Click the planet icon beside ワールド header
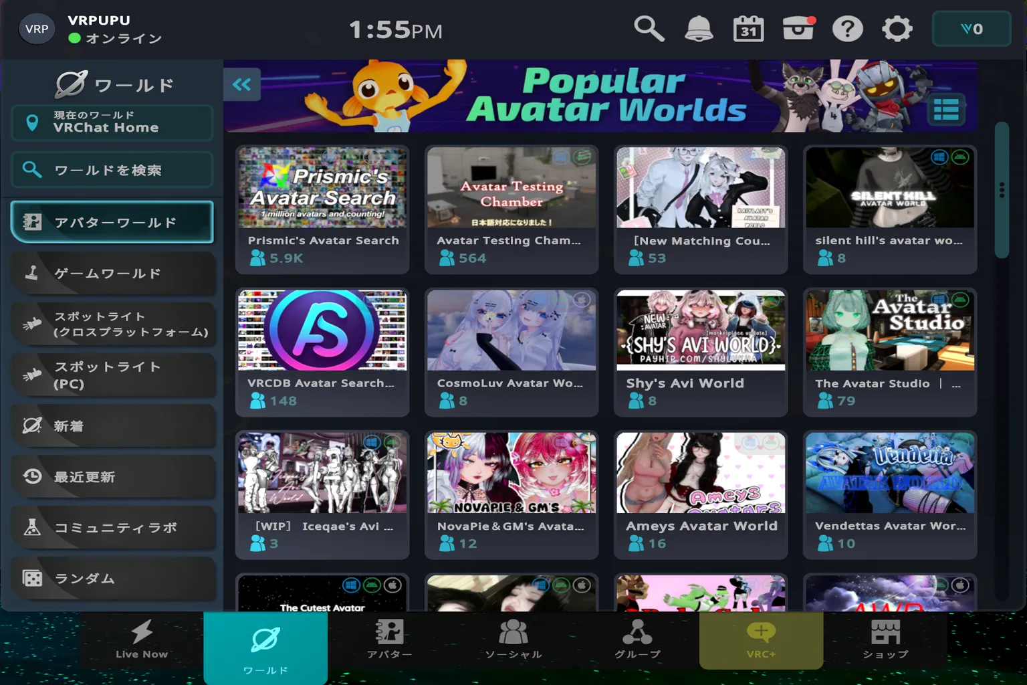The image size is (1027, 685). click(71, 84)
